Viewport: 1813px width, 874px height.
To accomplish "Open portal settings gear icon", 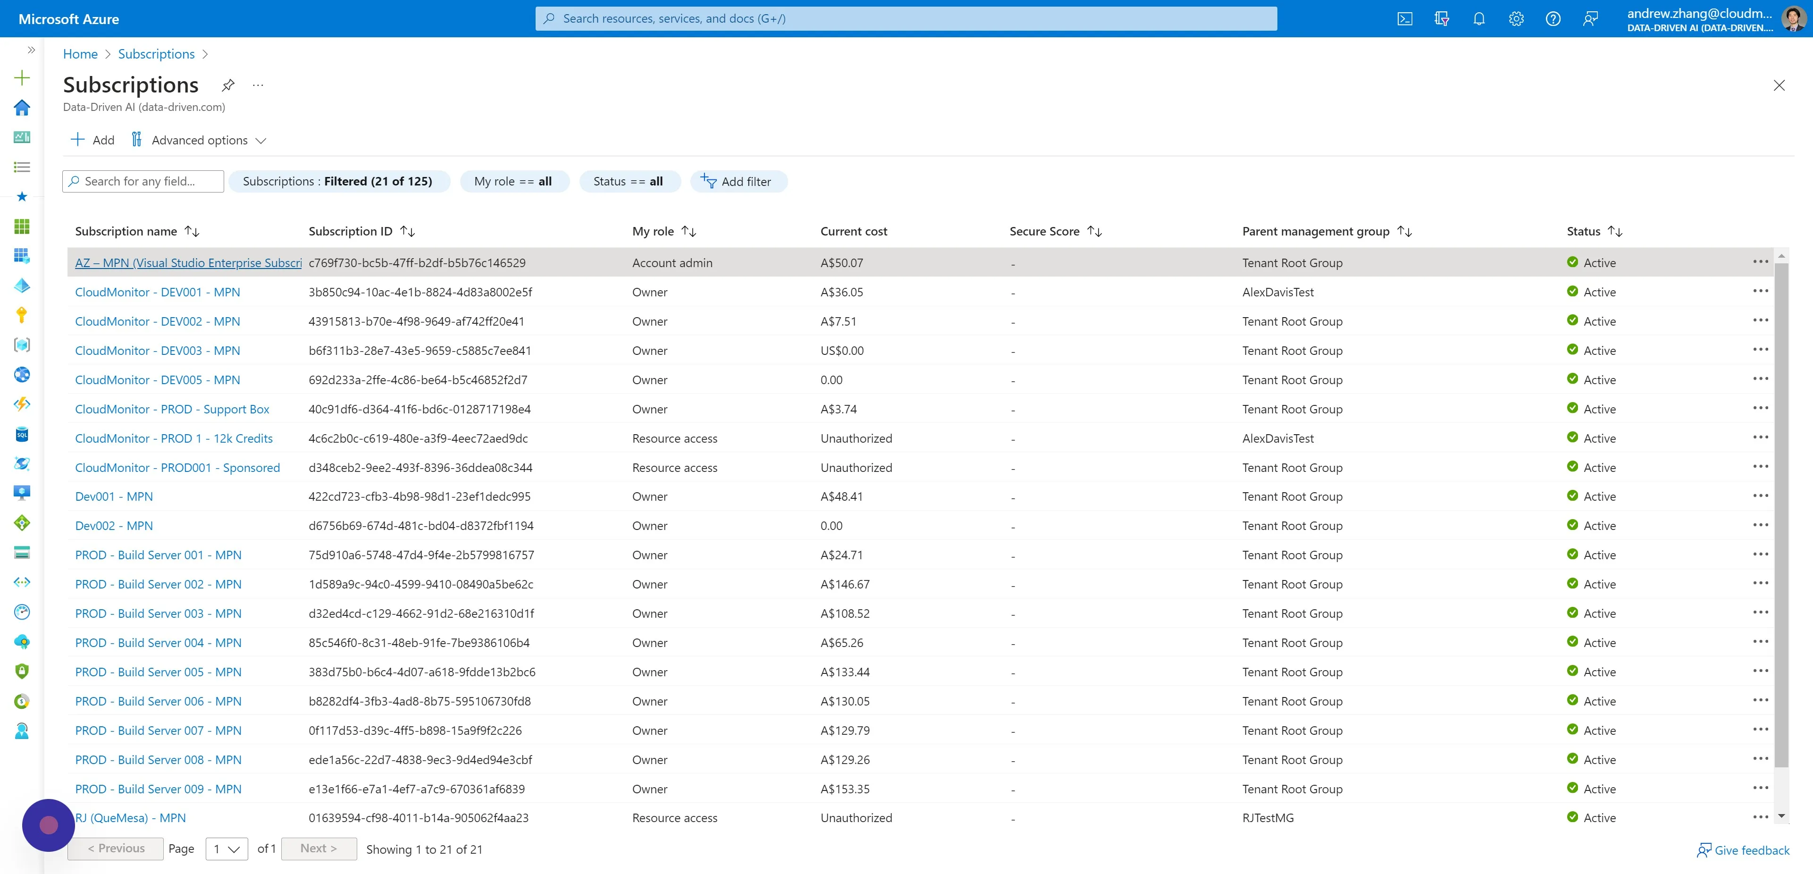I will point(1516,19).
